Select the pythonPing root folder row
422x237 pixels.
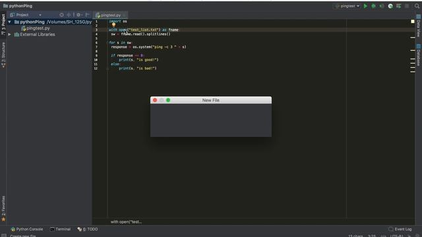[49, 22]
